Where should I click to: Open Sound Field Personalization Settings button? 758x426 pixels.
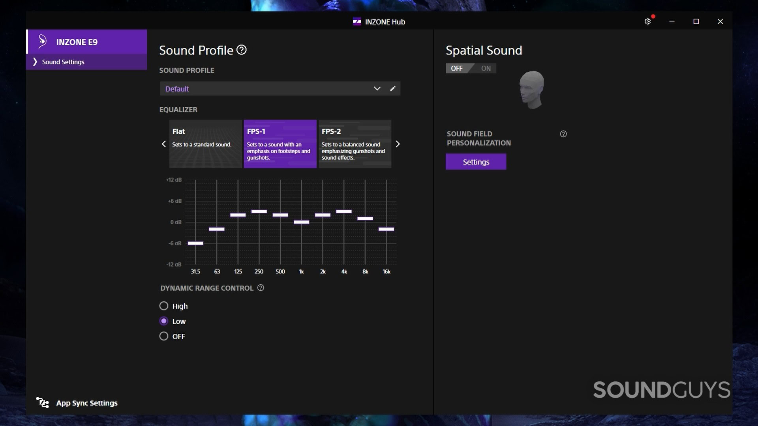click(476, 162)
